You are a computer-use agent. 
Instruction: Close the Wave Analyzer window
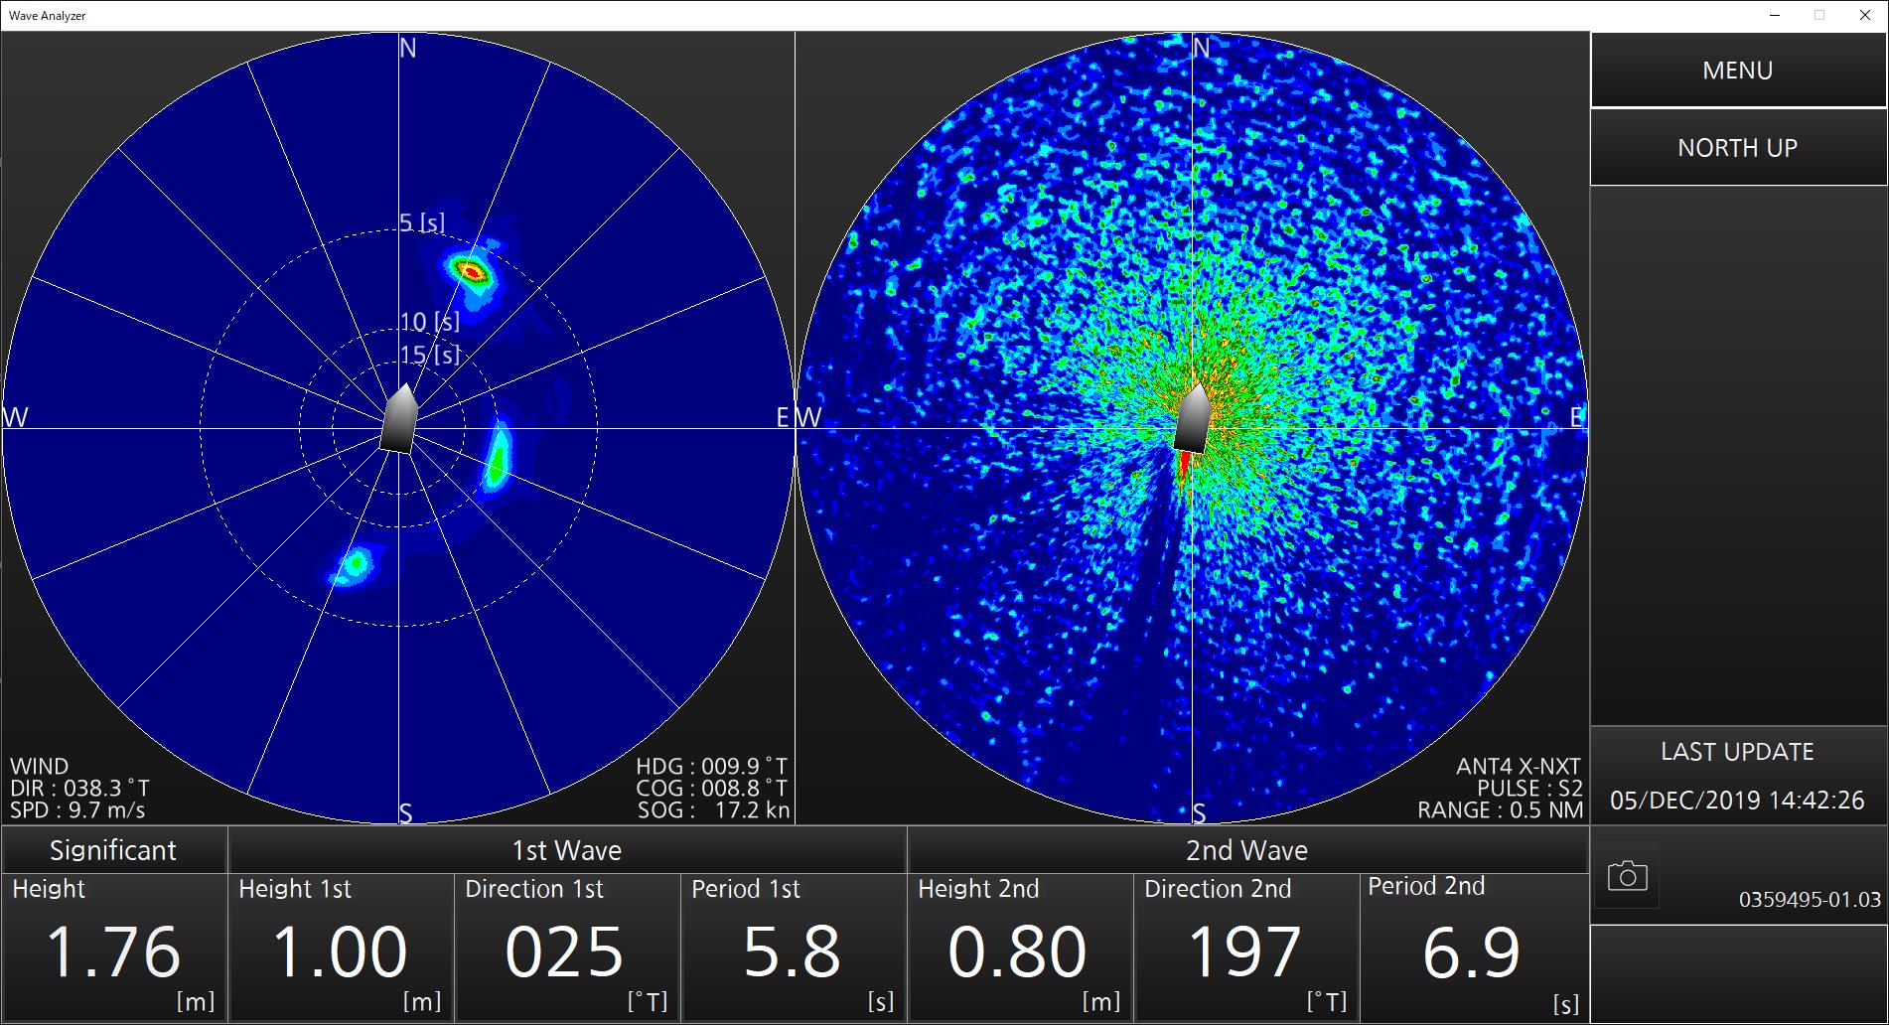tap(1864, 15)
